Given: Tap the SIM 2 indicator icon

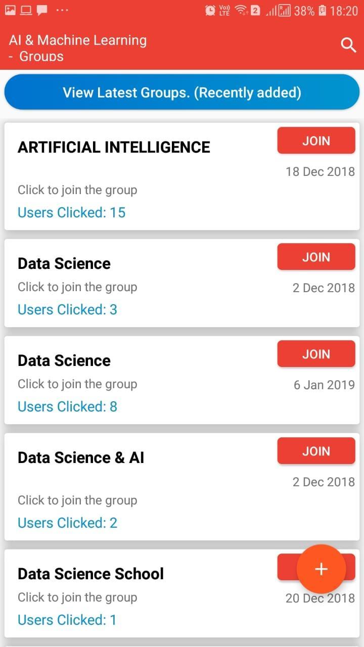Looking at the screenshot, I should (256, 11).
